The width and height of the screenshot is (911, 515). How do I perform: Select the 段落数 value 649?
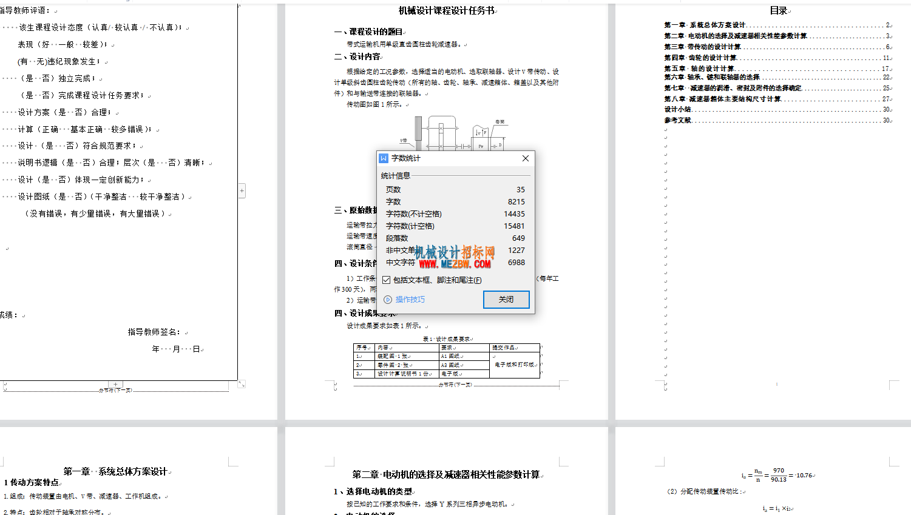518,238
